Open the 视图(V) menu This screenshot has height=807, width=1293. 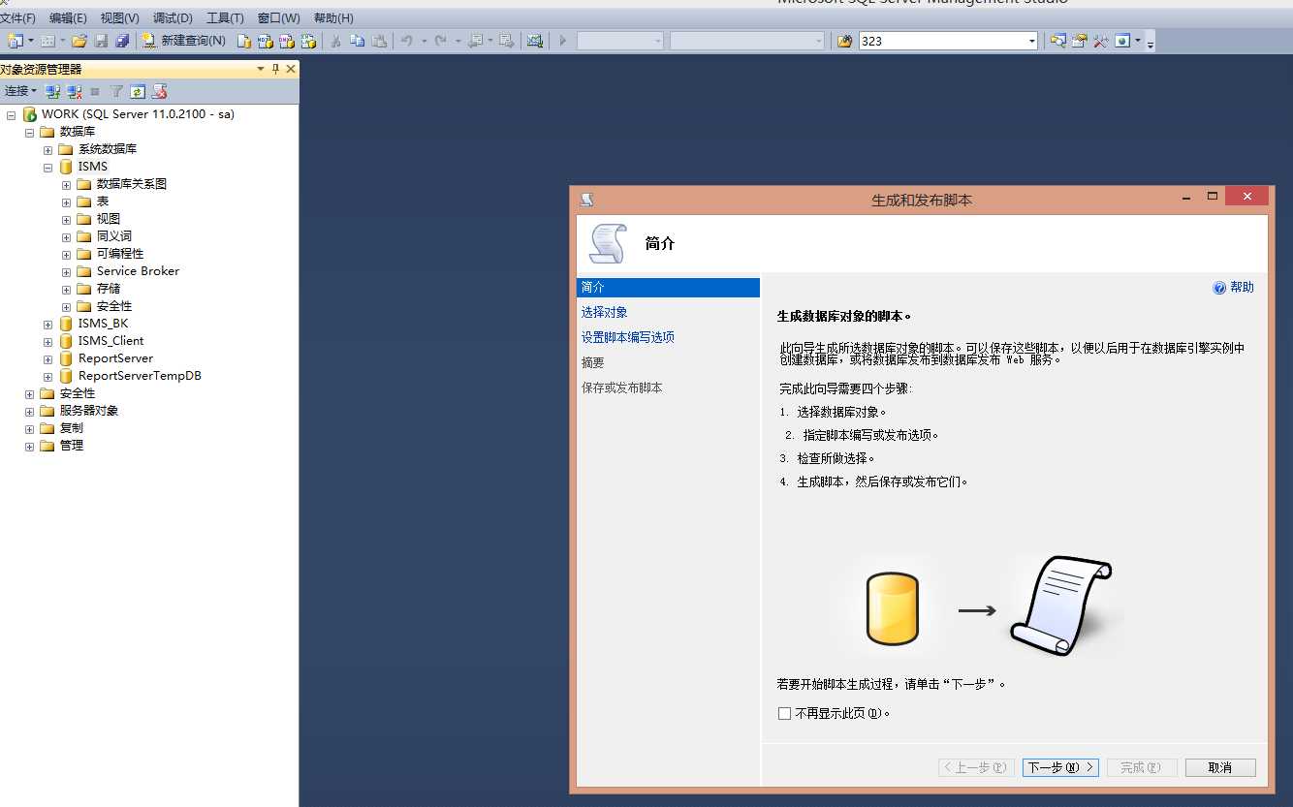click(x=120, y=18)
